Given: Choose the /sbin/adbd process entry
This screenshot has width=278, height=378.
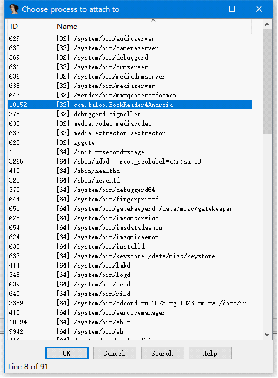Looking at the screenshot, I should pos(130,161).
